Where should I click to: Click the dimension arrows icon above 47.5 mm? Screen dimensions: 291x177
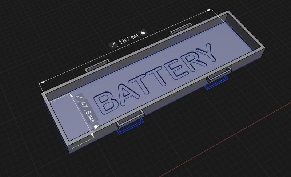(80, 97)
